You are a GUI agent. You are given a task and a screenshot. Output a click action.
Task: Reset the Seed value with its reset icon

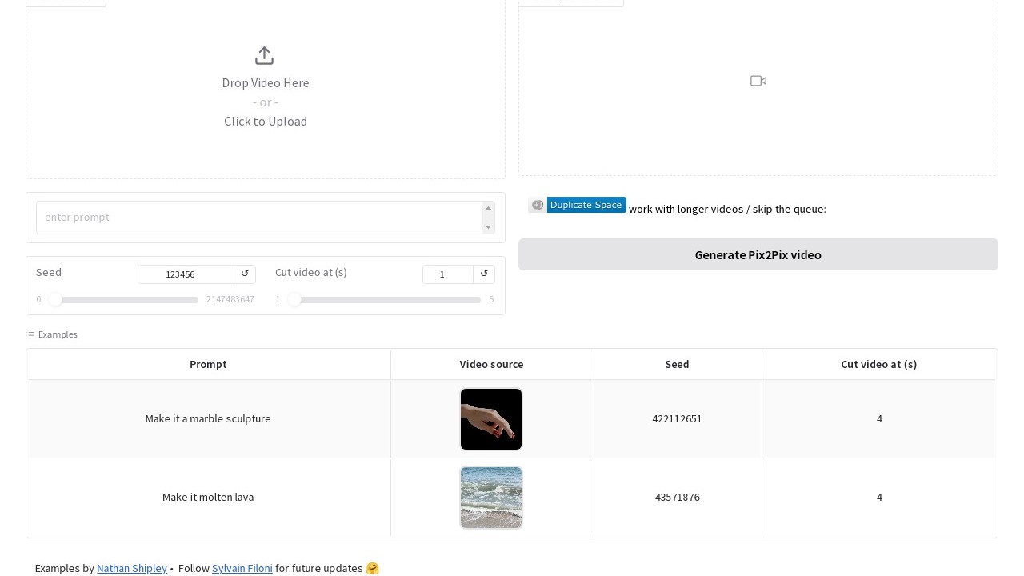pyautogui.click(x=245, y=274)
